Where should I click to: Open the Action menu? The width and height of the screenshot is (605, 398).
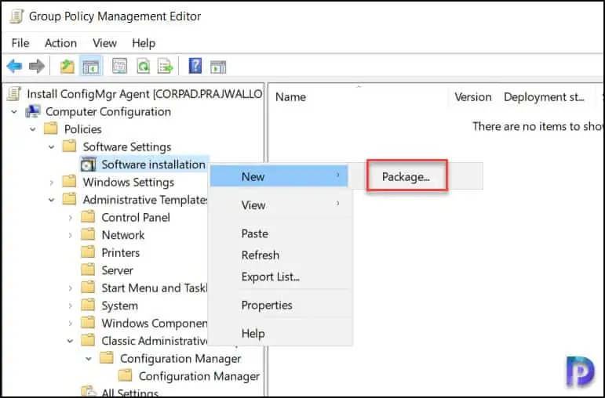point(60,42)
